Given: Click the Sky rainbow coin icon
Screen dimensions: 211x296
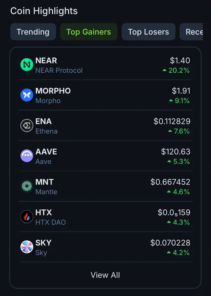Looking at the screenshot, I should coord(27,247).
